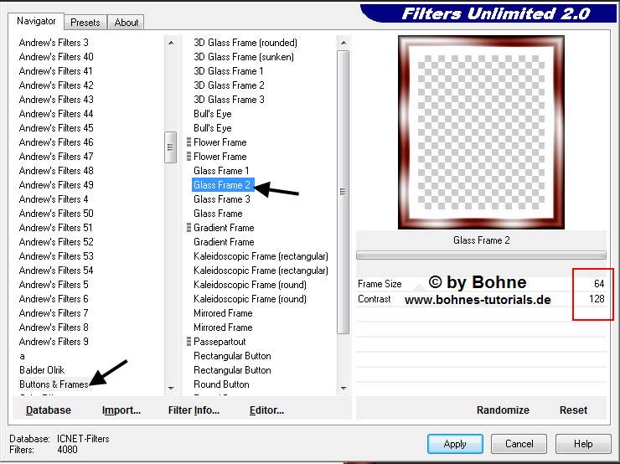Viewport: 620px width, 464px height.
Task: Click the Import... option
Action: [x=121, y=410]
